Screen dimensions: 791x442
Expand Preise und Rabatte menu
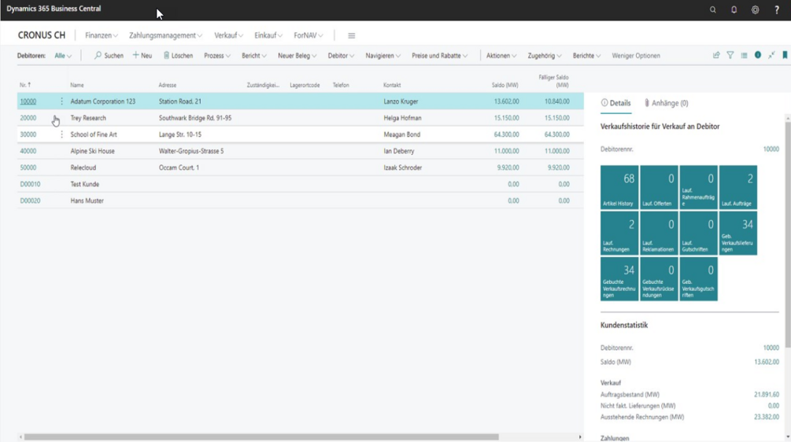pos(439,55)
